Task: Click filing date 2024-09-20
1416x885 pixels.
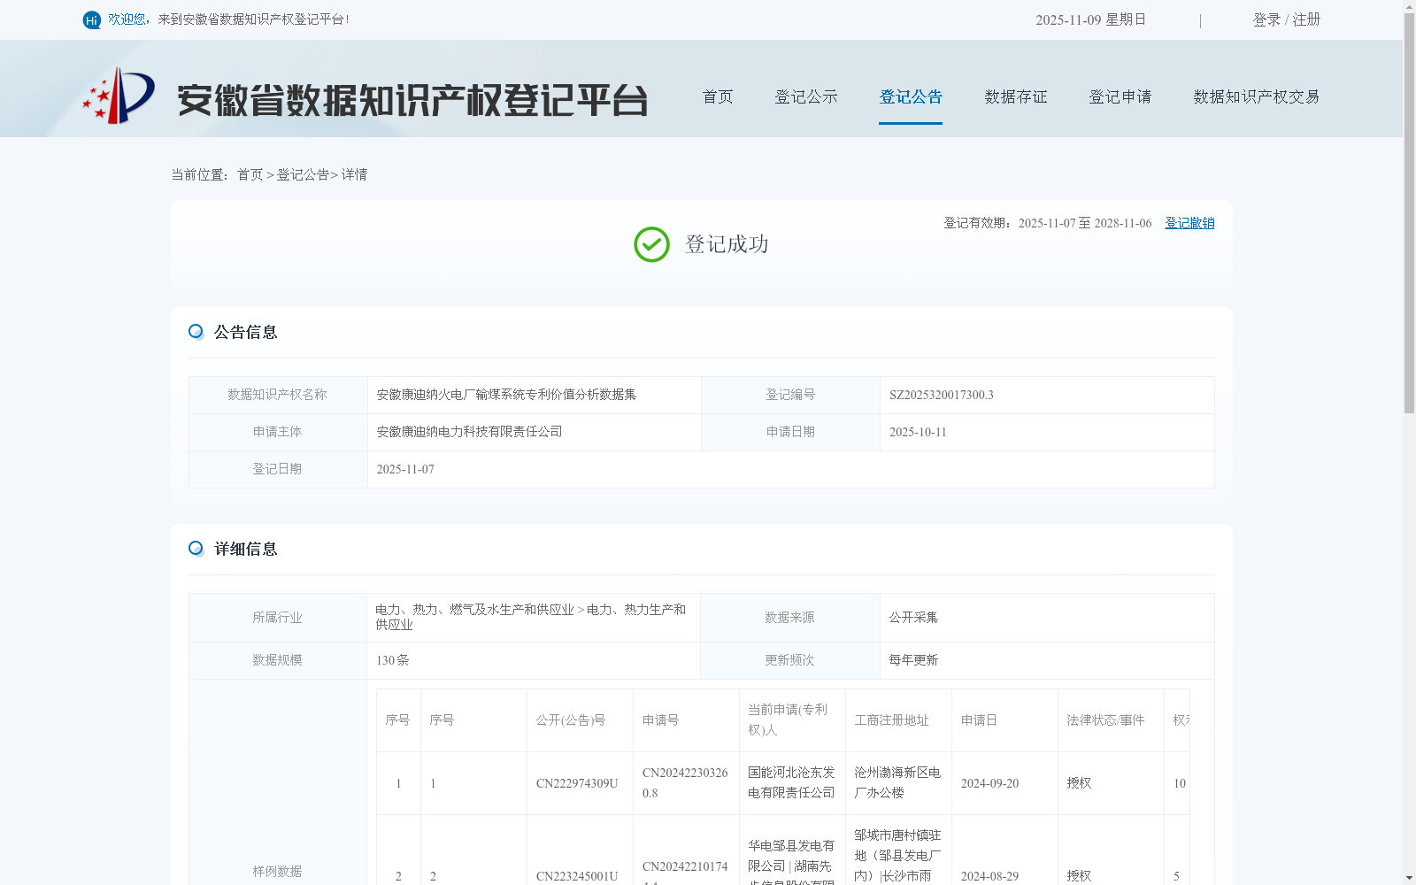Action: [989, 783]
